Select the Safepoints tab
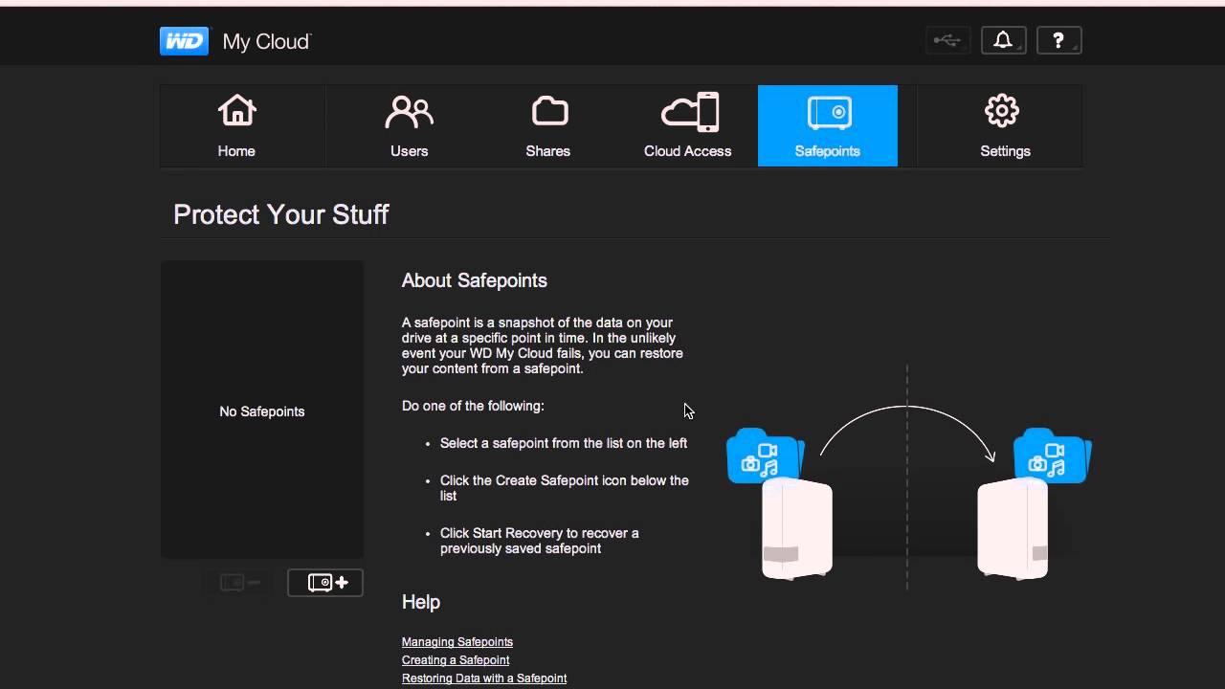This screenshot has height=689, width=1225. [x=828, y=125]
